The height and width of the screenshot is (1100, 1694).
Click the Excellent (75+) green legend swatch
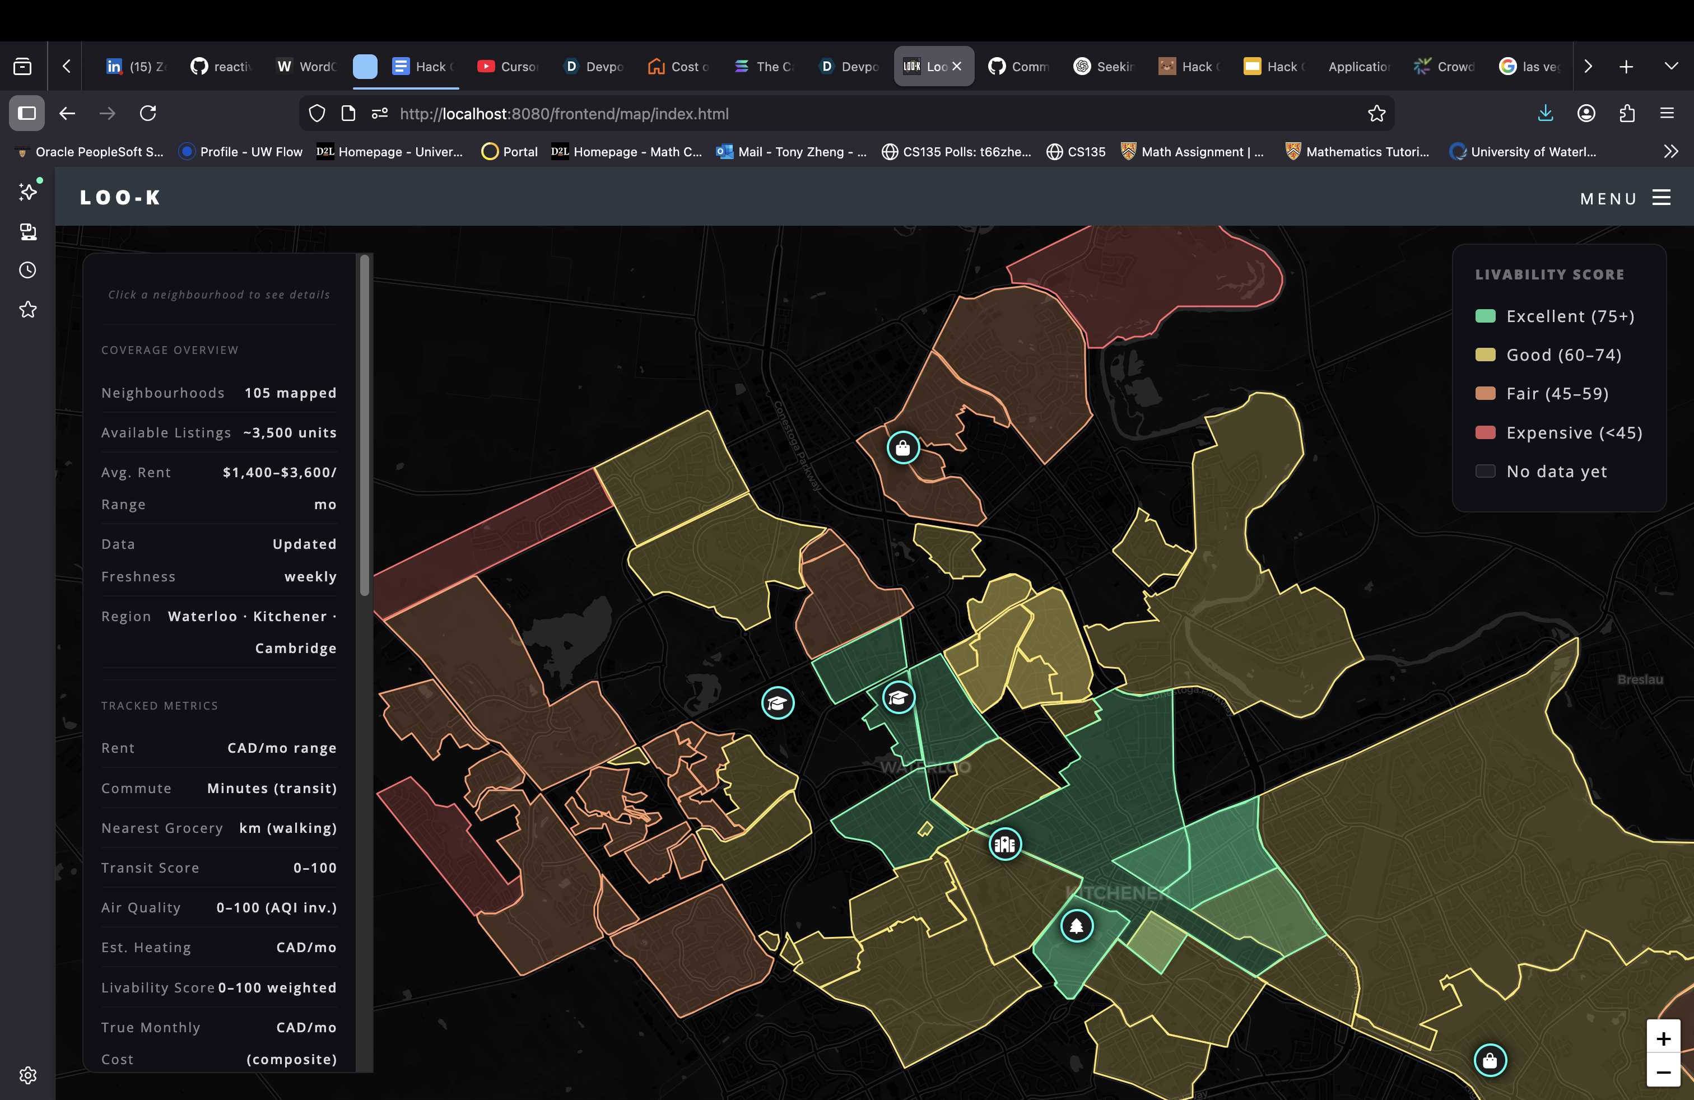click(1484, 316)
